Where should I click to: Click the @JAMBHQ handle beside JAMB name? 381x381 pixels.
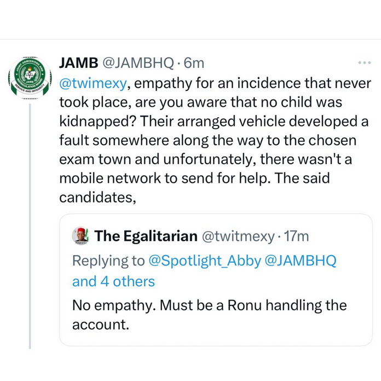tap(137, 63)
